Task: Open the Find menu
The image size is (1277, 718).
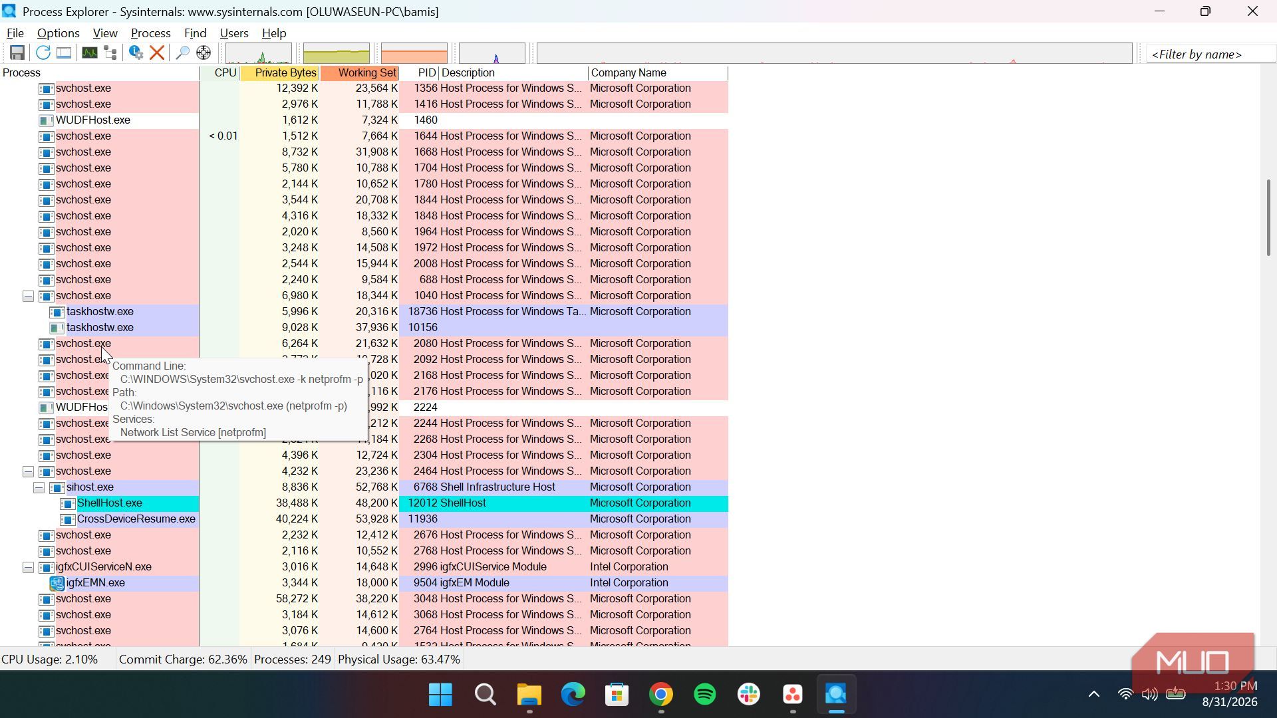Action: [195, 33]
